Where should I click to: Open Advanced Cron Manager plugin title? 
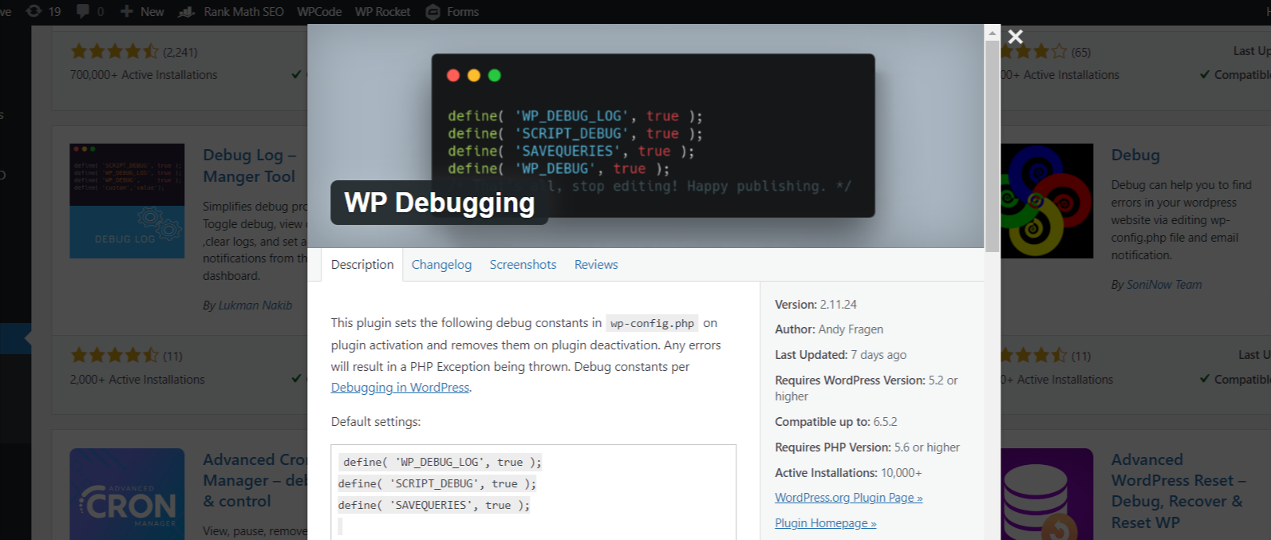255,480
